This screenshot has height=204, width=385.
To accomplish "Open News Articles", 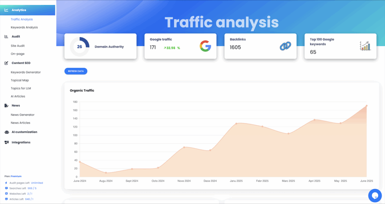I will (20, 123).
